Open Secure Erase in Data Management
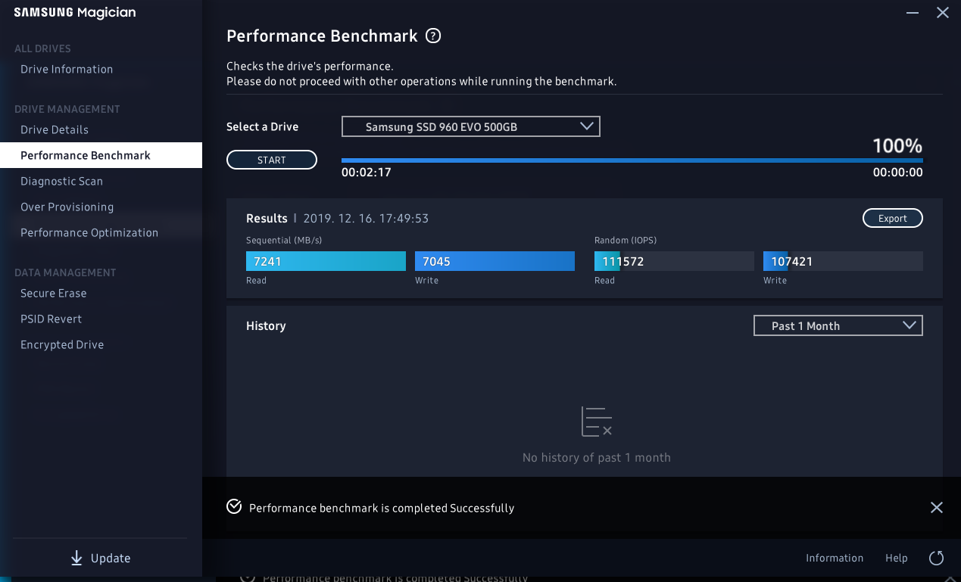Screen dimensions: 961x582 (54, 293)
